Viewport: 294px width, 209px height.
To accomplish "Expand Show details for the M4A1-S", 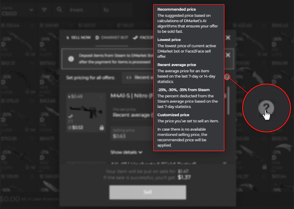I will click(x=126, y=152).
